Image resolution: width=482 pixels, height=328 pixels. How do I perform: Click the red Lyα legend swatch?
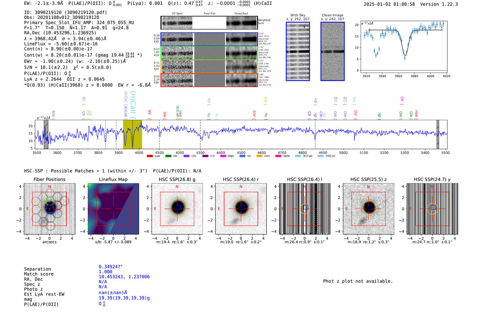(150, 156)
